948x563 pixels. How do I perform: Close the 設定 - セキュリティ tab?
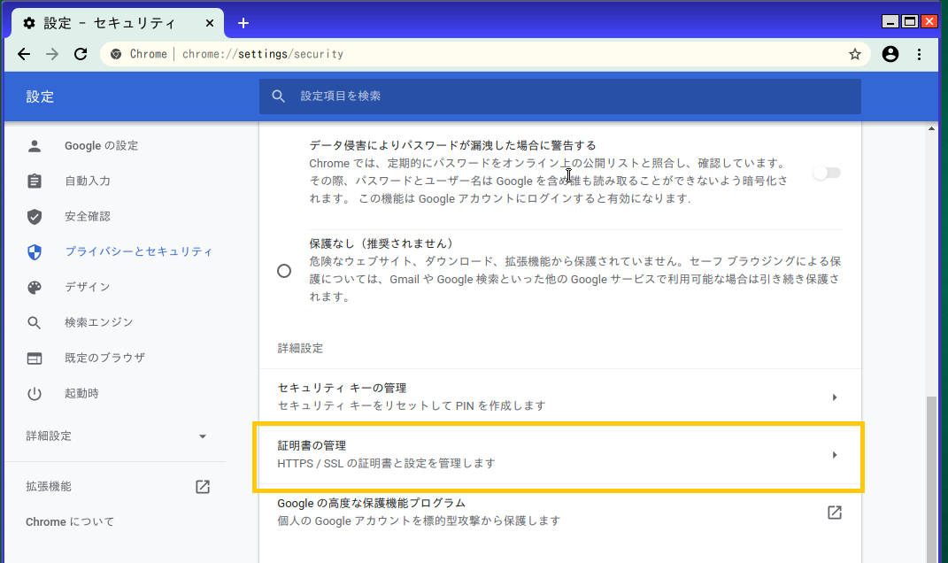click(x=209, y=23)
